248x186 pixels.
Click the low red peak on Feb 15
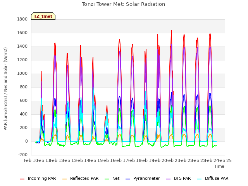click(x=107, y=106)
